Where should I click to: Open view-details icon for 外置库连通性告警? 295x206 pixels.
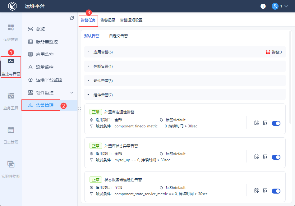pos(265,123)
